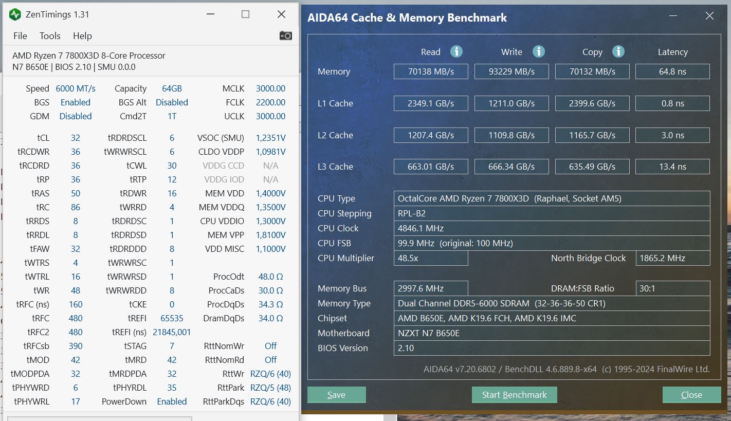
Task: Click the L2 Cache Copy value 1165.7 GB/s
Action: (592, 135)
